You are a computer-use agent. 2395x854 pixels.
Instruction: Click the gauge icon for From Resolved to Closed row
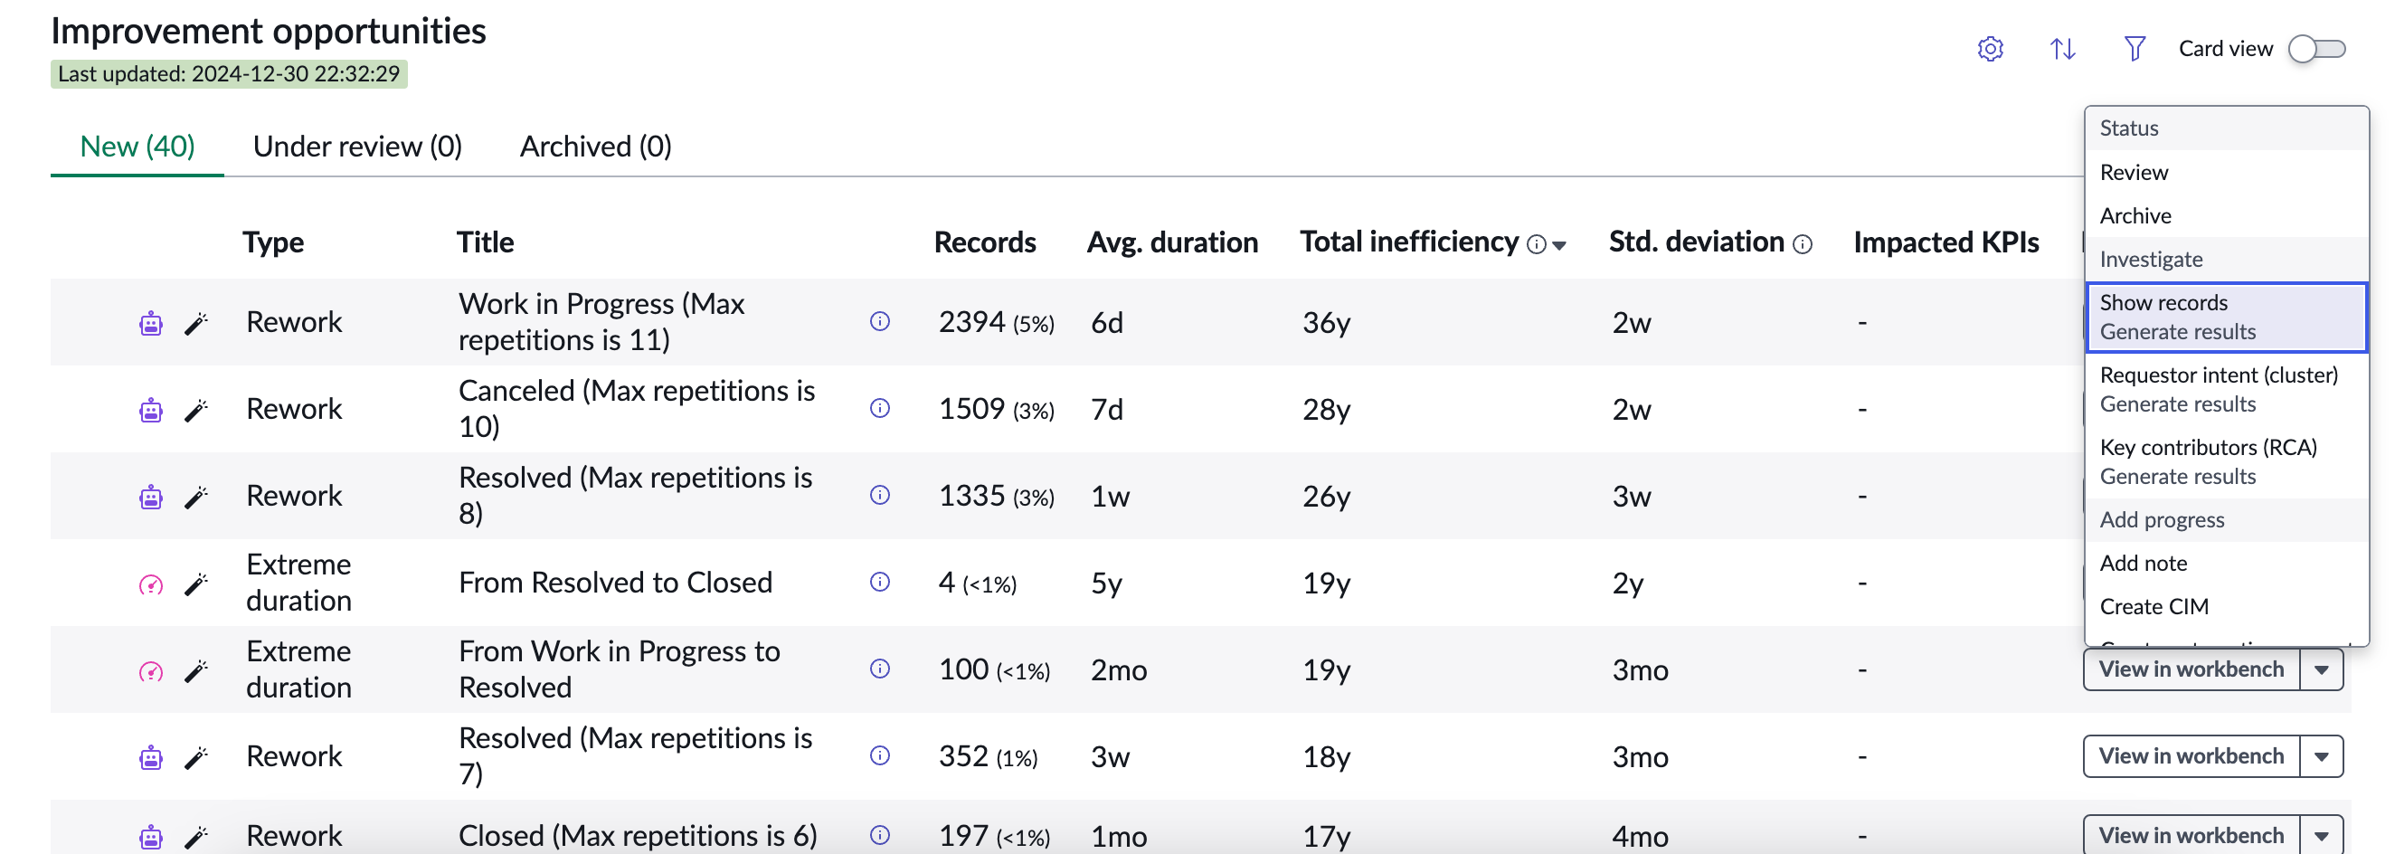151,584
